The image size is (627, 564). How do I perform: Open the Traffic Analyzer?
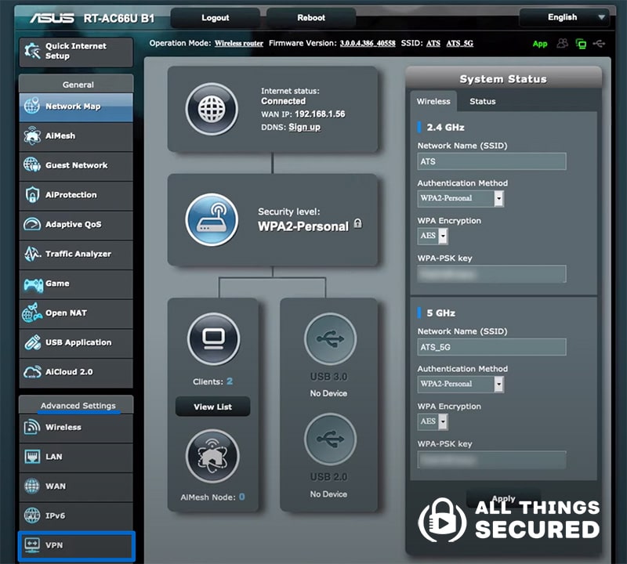[x=75, y=254]
